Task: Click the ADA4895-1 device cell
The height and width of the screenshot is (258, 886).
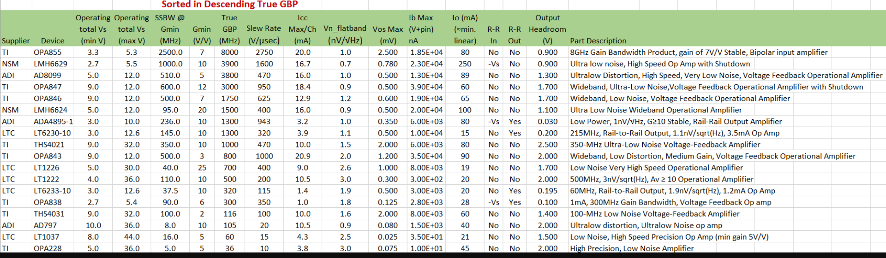Action: pos(53,122)
